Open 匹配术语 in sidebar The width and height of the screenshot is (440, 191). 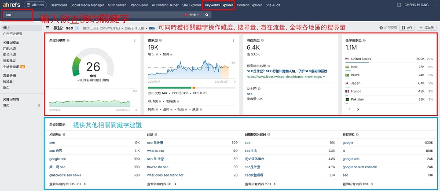(x=9, y=49)
